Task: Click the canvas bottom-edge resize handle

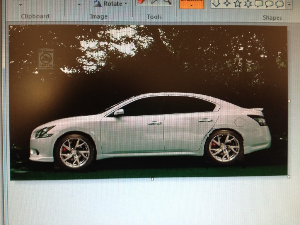Action: point(152,179)
